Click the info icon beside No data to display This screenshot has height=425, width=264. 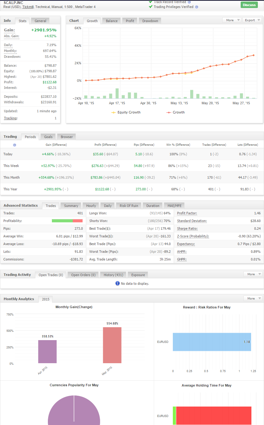(x=117, y=283)
